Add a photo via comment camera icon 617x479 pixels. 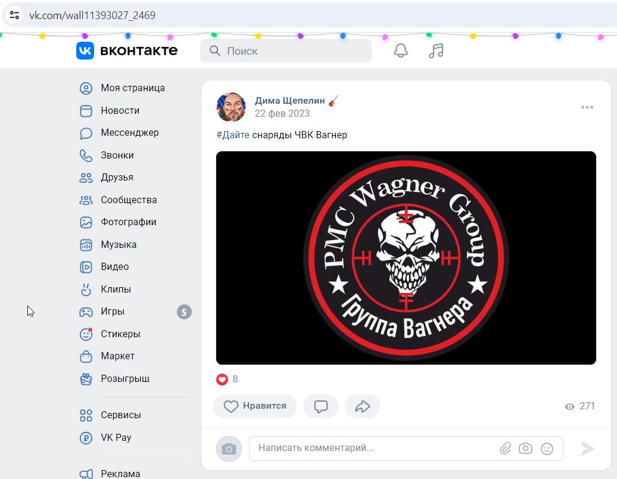point(525,448)
